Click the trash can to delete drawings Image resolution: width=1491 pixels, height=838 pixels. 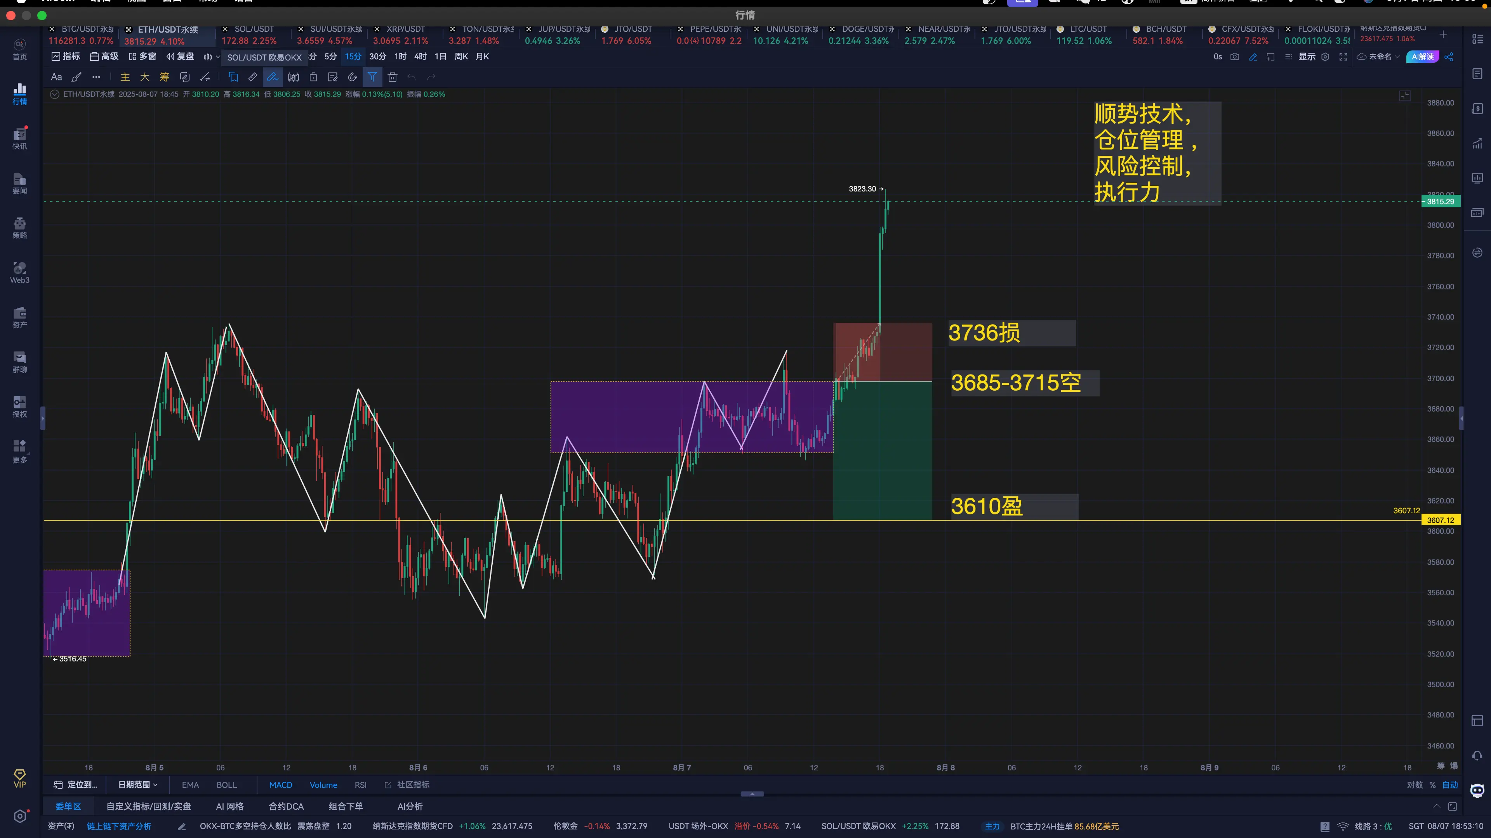click(x=393, y=77)
